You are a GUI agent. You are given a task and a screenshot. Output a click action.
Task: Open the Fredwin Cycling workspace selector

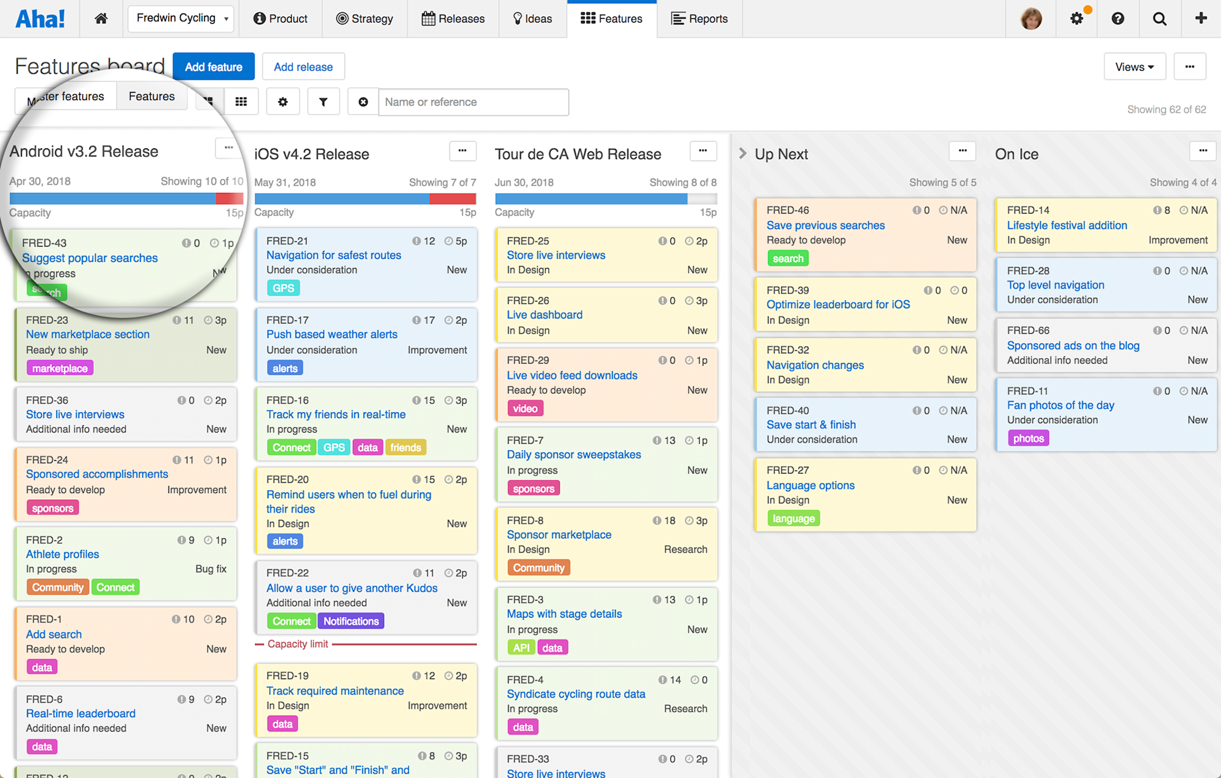click(181, 18)
